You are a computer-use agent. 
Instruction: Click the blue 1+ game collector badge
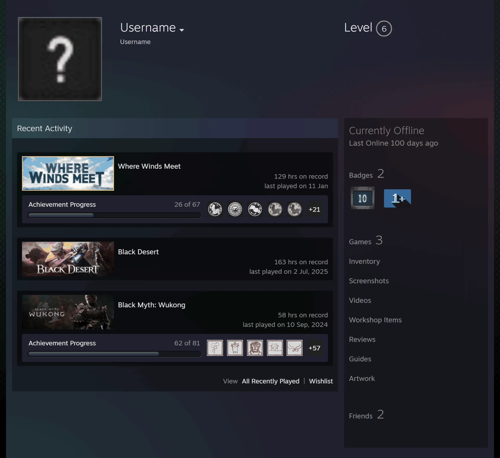pos(397,198)
